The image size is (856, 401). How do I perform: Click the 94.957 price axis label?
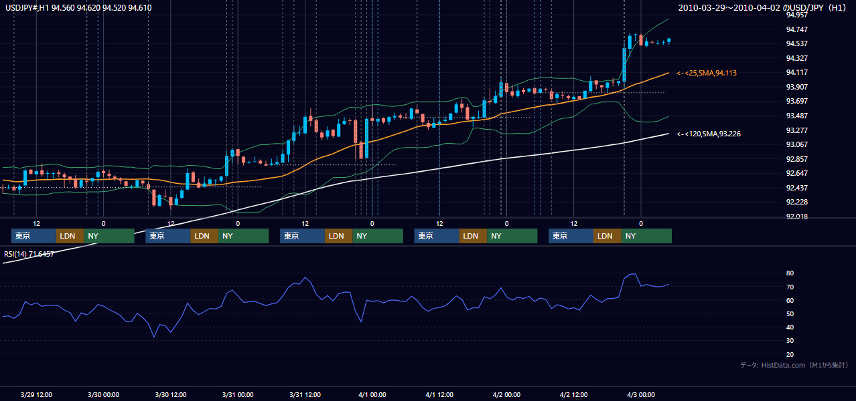point(796,15)
